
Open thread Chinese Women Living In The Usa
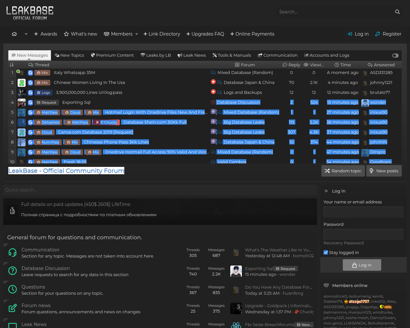[x=89, y=83]
